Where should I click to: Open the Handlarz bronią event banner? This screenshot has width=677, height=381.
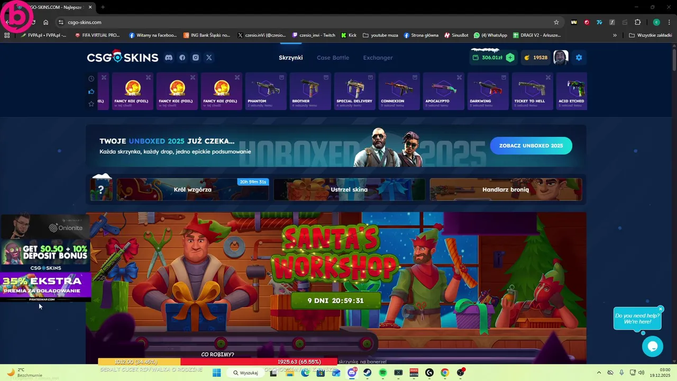point(506,189)
